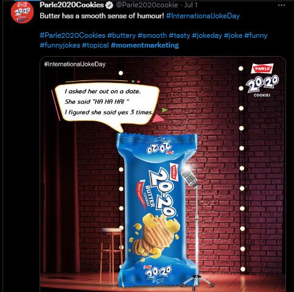Follow the #InternationalJokeDay hashtag in tweet text
Image resolution: width=294 pixels, height=292 pixels.
203,16
